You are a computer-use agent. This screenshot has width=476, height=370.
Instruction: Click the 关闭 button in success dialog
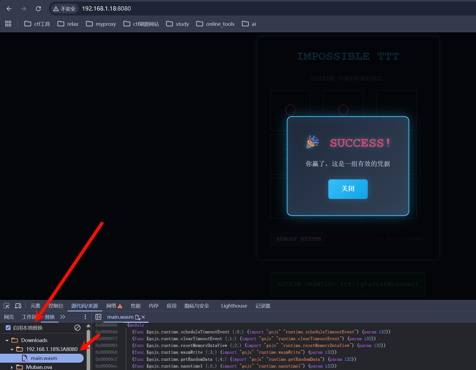coord(348,189)
